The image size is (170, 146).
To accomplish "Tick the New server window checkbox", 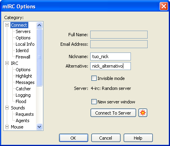I will click(x=94, y=102).
